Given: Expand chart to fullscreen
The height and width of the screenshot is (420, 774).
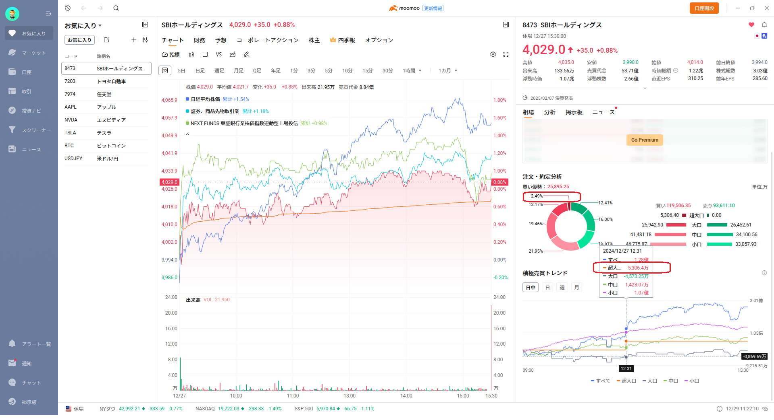Looking at the screenshot, I should (x=506, y=54).
